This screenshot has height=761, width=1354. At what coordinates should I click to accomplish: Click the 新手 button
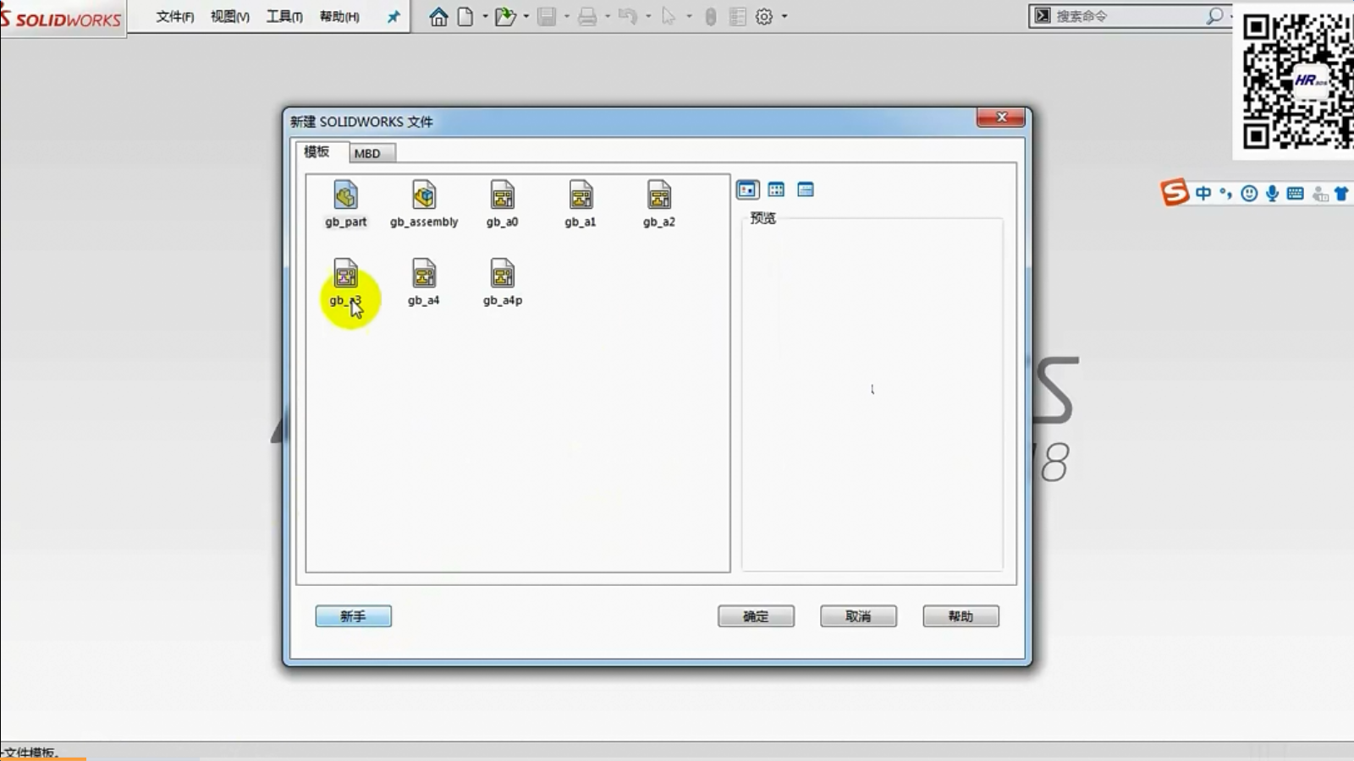coord(353,616)
